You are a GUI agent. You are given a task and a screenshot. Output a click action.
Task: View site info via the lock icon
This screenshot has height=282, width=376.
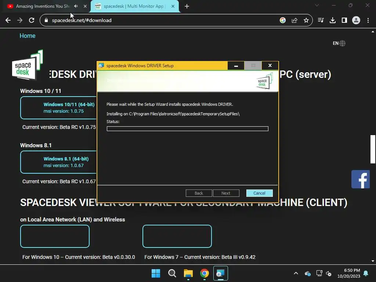46,21
